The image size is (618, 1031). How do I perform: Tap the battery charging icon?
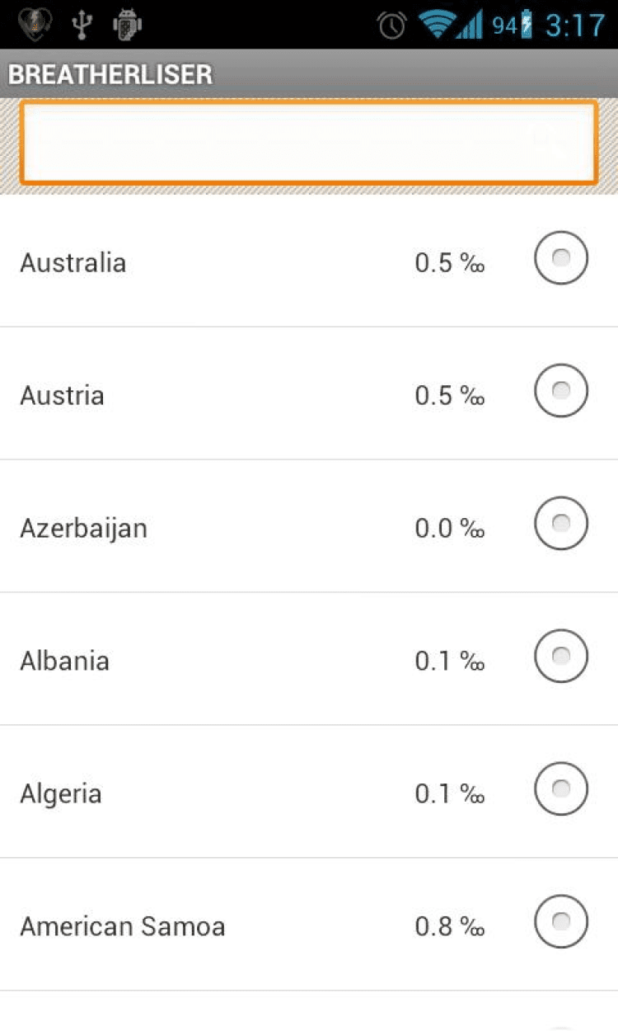[527, 26]
